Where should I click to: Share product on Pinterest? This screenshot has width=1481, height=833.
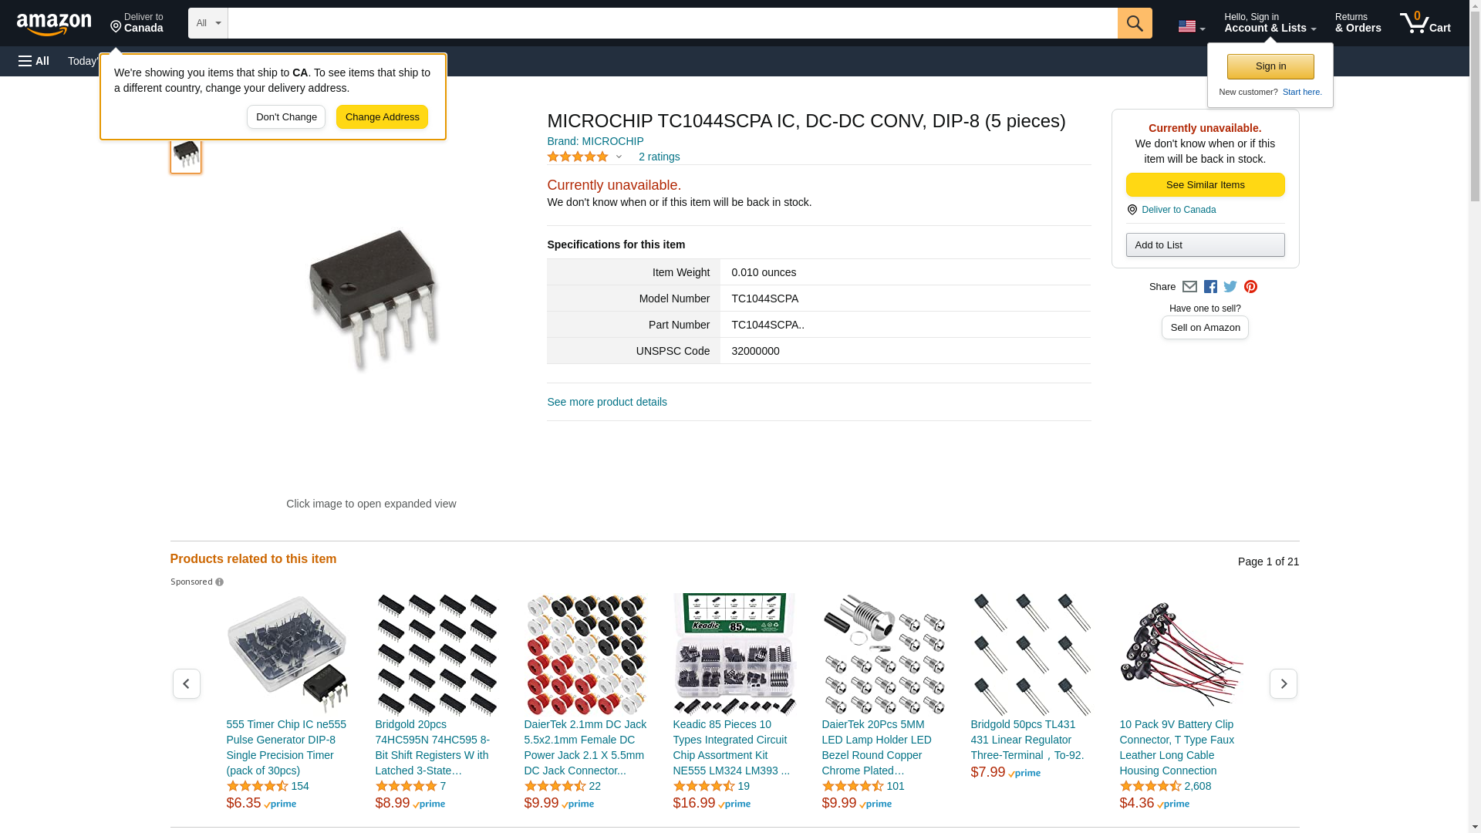pos(1250,287)
